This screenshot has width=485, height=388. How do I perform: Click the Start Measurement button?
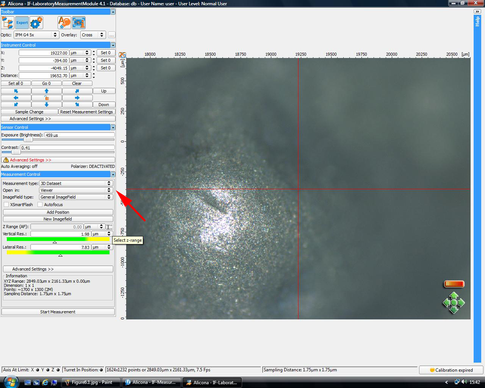58,312
